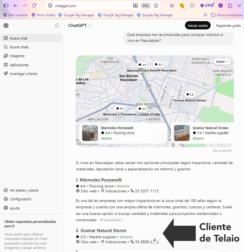Click the shield tracking protection icon
The width and height of the screenshot is (244, 252).
50,6
